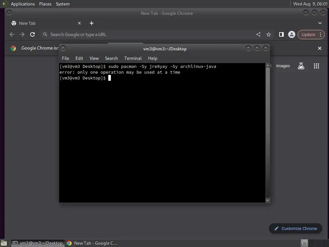Click the clock in top panel
The width and height of the screenshot is (329, 247).
pyautogui.click(x=310, y=4)
